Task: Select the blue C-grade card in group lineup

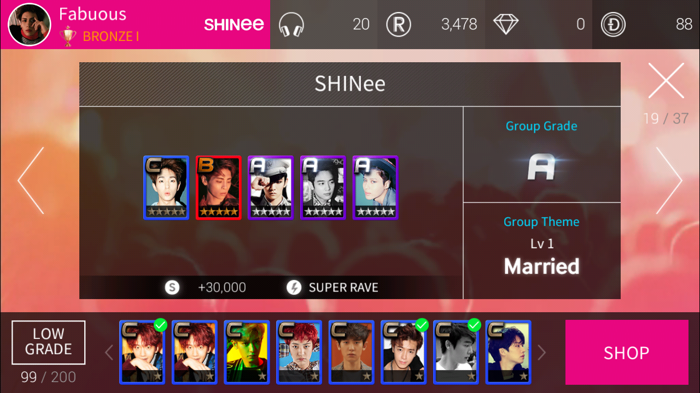Action: pos(166,188)
